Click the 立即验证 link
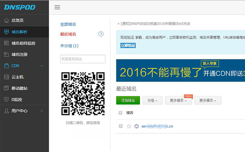The width and height of the screenshot is (245, 152). coord(128,46)
